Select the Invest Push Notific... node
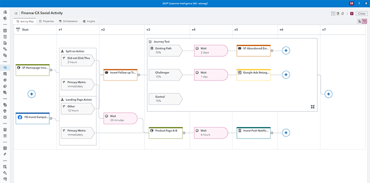The height and width of the screenshot is (183, 370). click(254, 133)
